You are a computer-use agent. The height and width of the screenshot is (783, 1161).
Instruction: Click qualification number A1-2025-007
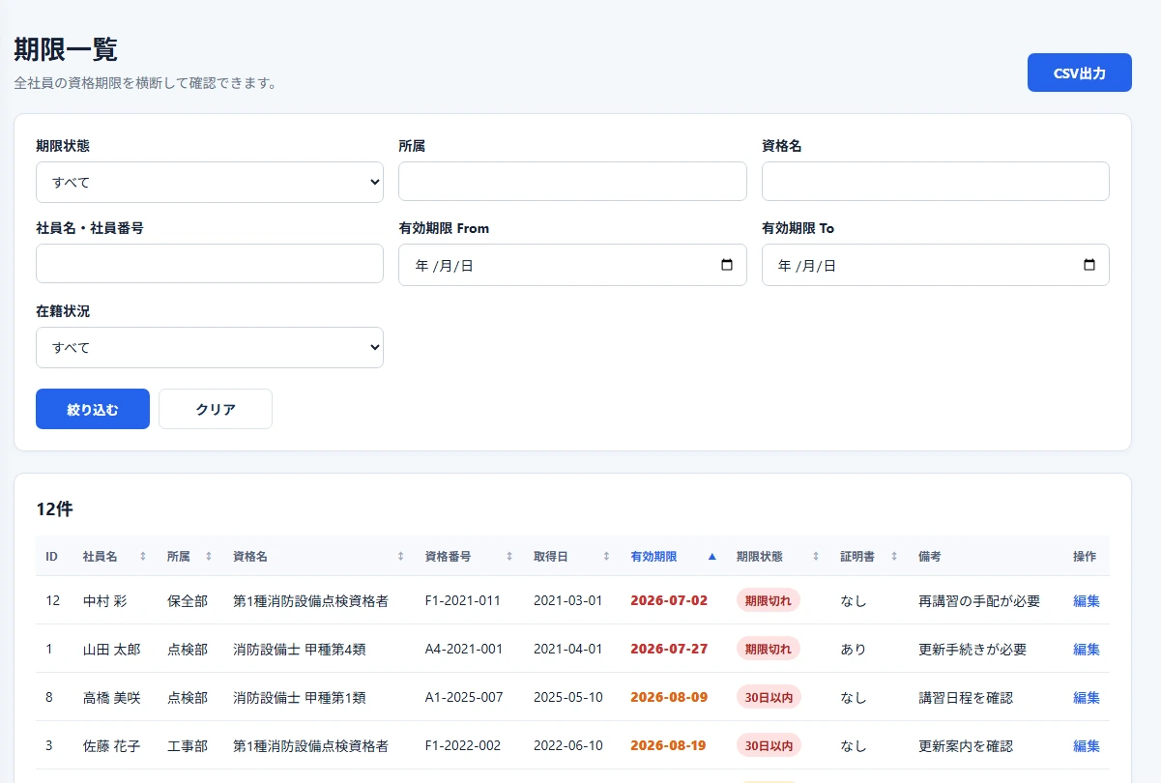464,697
